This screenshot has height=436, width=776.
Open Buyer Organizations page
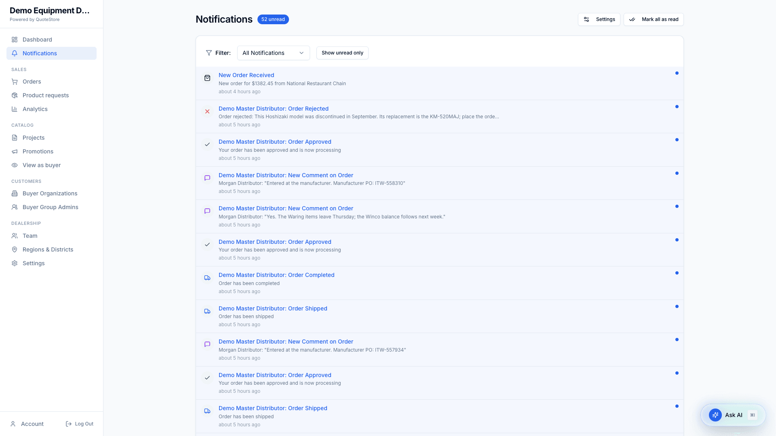click(x=51, y=193)
